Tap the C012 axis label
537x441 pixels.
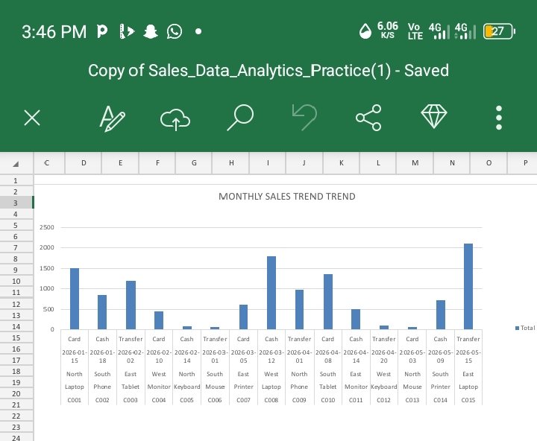point(383,400)
